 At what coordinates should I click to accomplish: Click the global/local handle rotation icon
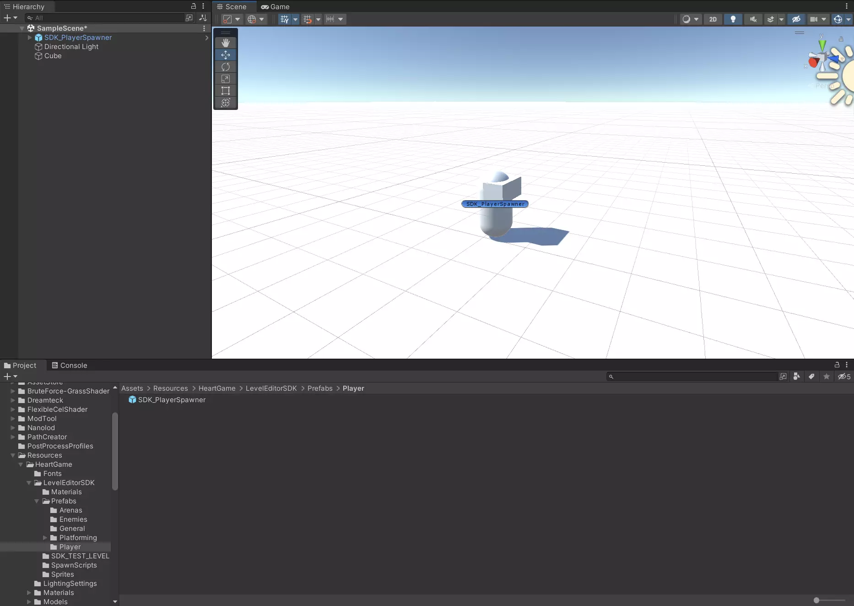252,19
